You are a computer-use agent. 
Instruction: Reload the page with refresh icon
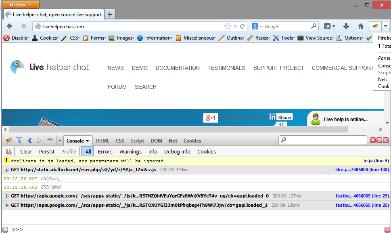click(x=242, y=26)
